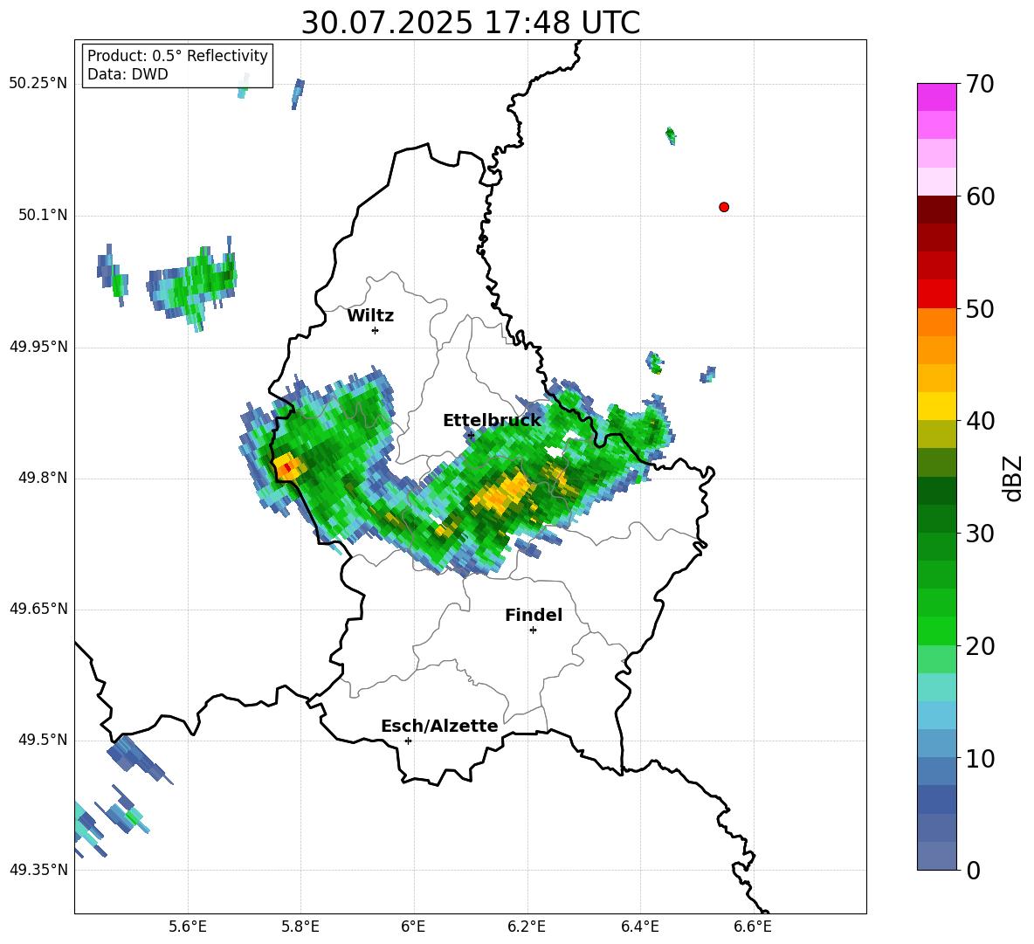The image size is (1034, 944).
Task: Click the latitude label '49.8°N'
Action: click(x=43, y=478)
